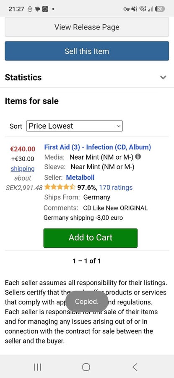The height and width of the screenshot is (378, 174).
Task: Tap the VPN key status icon
Action: click(127, 9)
